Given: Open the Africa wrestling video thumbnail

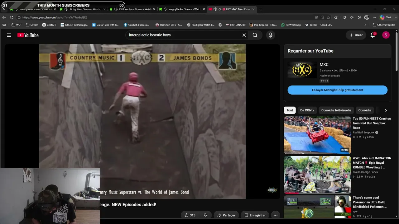Looking at the screenshot, I should coord(317,175).
